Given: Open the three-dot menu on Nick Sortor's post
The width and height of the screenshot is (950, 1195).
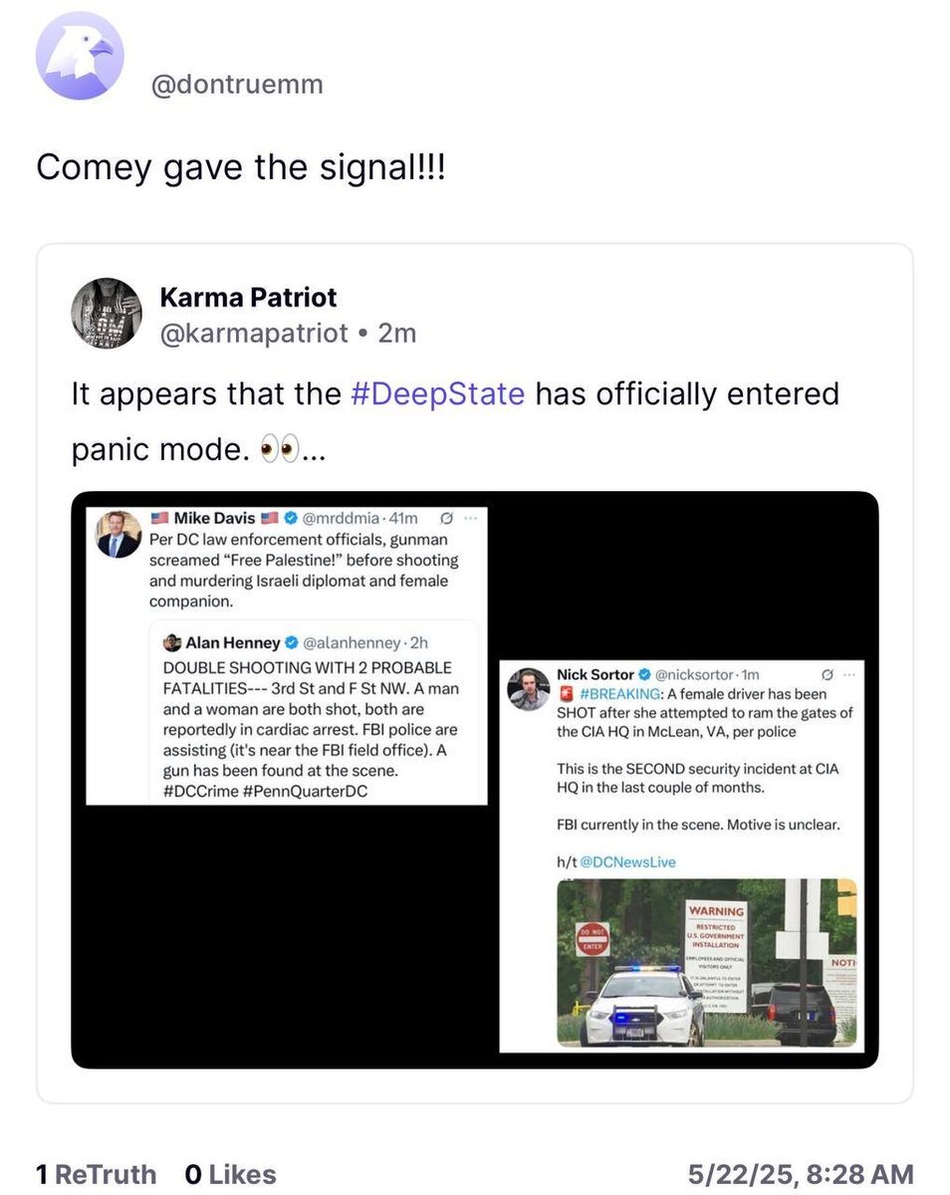Looking at the screenshot, I should click(848, 675).
